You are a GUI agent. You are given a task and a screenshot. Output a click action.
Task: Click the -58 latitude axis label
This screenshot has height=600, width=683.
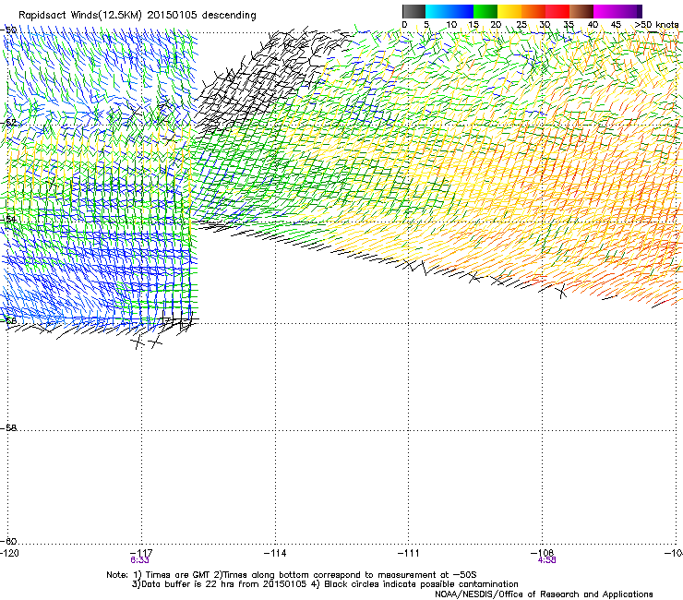point(8,428)
